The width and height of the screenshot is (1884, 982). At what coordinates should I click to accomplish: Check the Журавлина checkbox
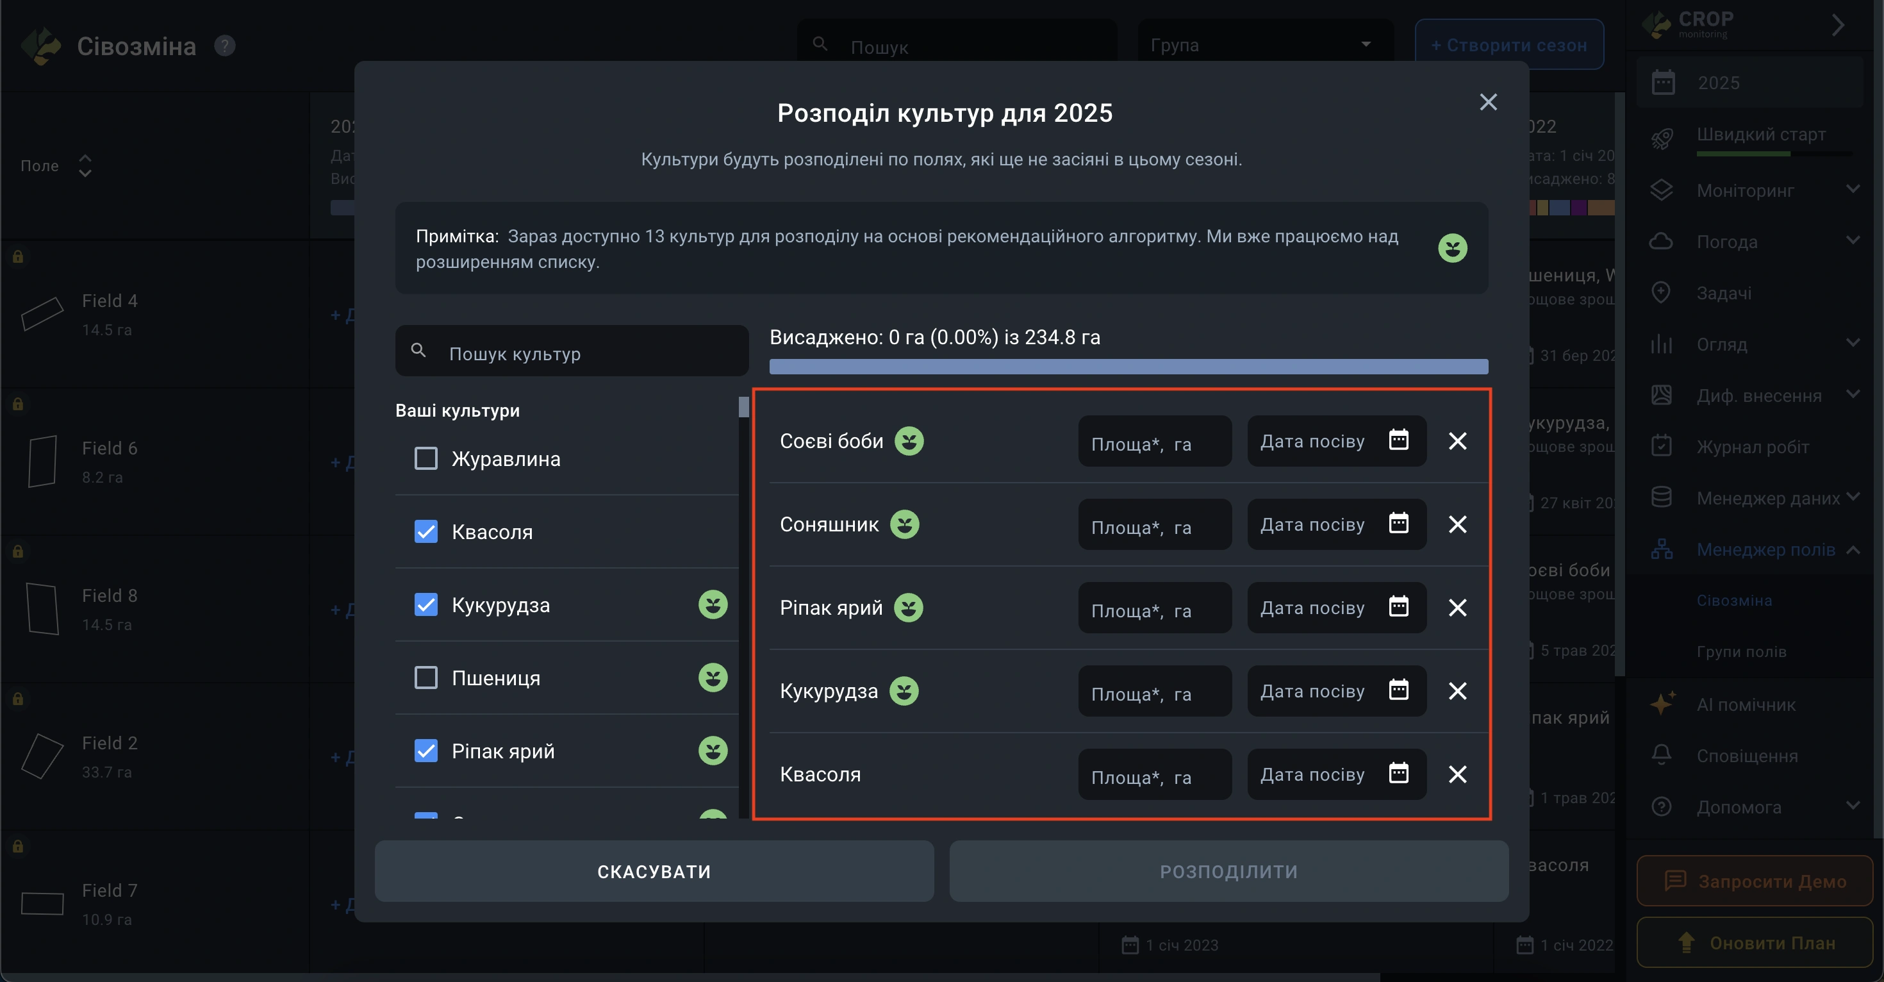[x=426, y=459]
